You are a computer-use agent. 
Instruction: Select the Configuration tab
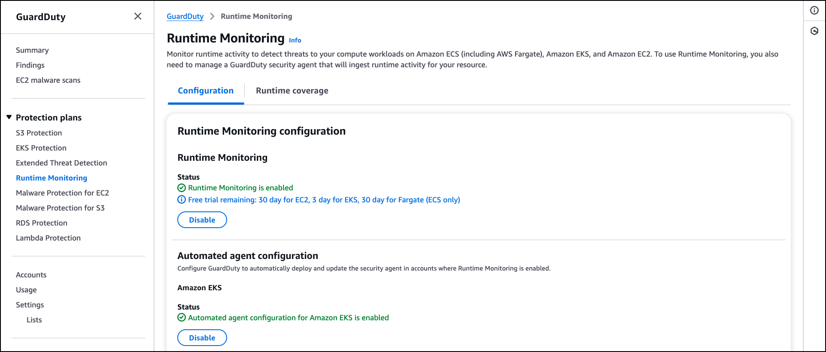click(x=206, y=91)
